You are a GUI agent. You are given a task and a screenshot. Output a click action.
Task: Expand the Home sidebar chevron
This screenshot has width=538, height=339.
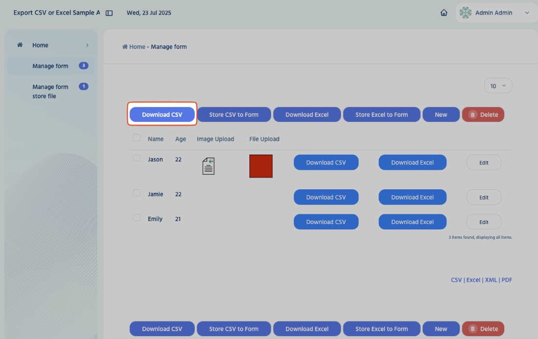pyautogui.click(x=87, y=45)
